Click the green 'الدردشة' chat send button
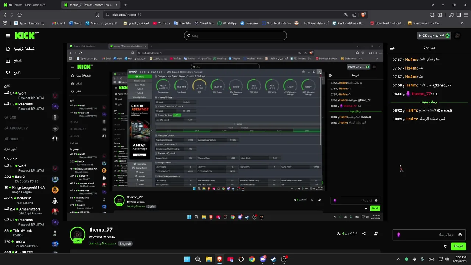 (x=458, y=246)
